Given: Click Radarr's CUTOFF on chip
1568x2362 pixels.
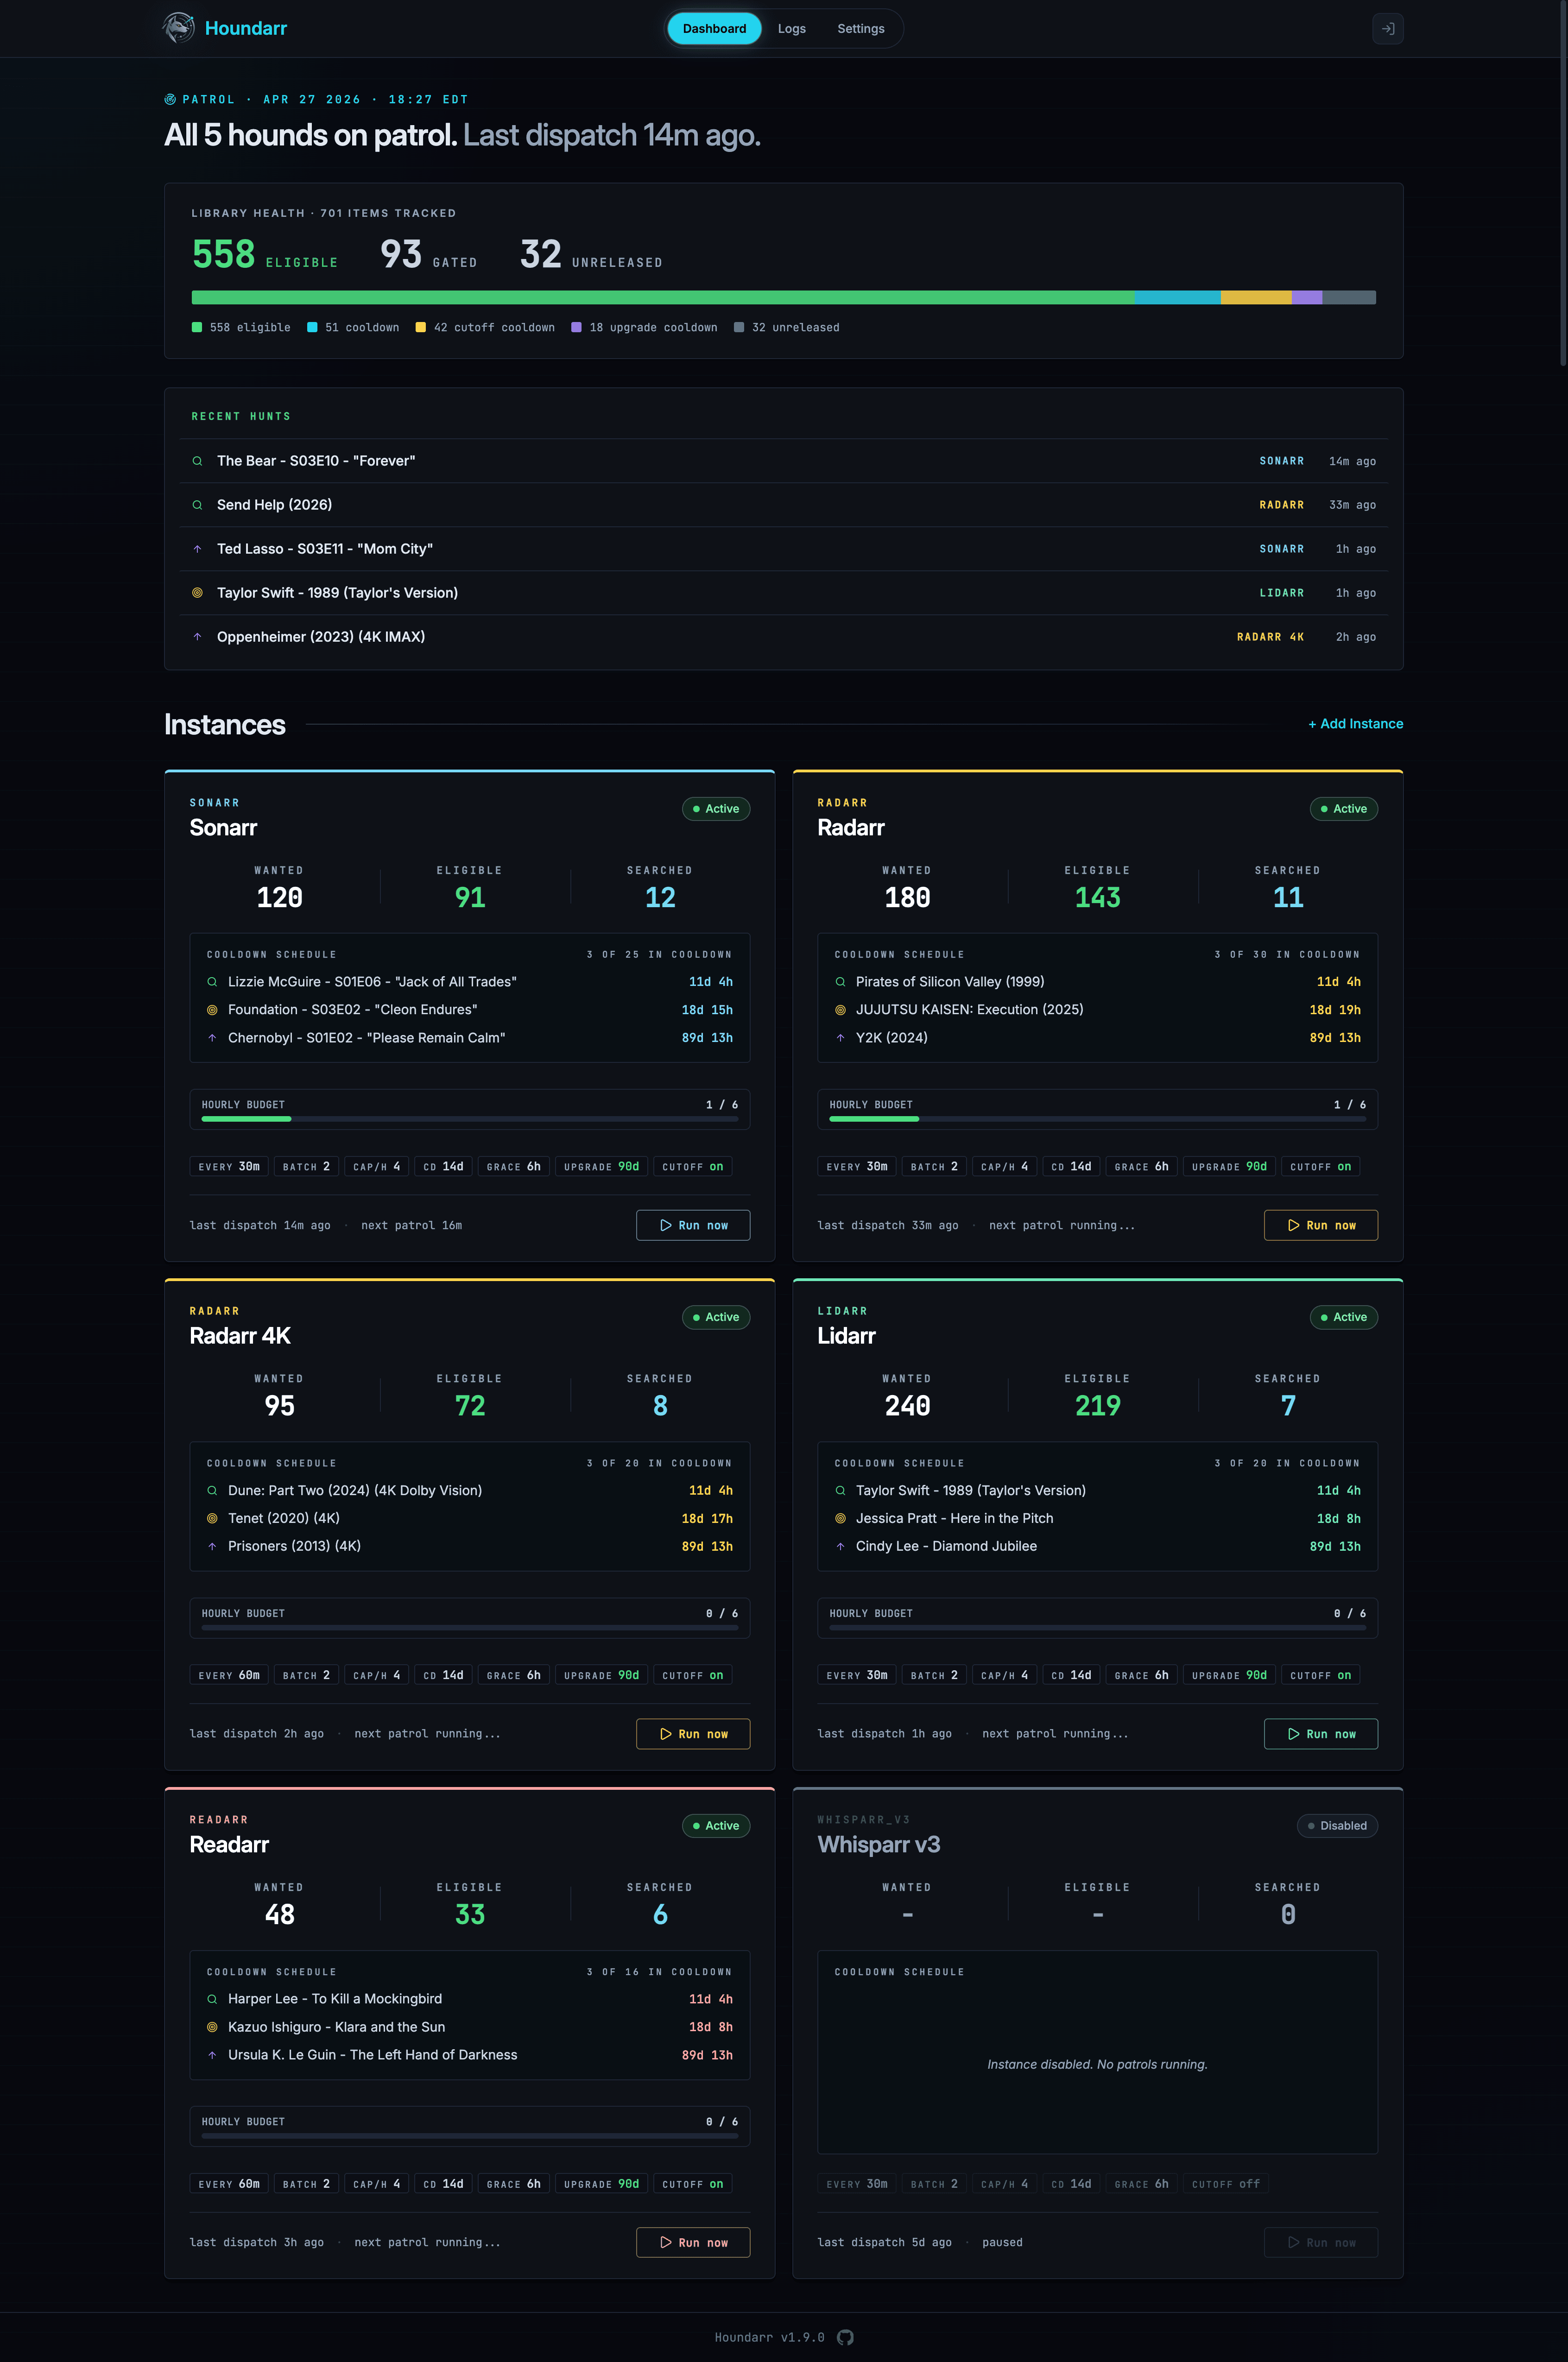Looking at the screenshot, I should tap(1321, 1167).
